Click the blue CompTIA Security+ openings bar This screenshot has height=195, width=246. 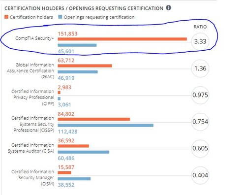pyautogui.click(x=77, y=45)
